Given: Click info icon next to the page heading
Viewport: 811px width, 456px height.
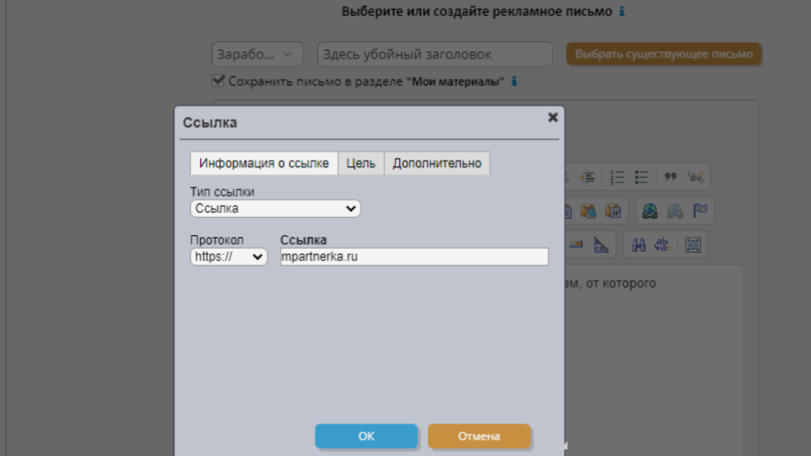Looking at the screenshot, I should pyautogui.click(x=623, y=11).
